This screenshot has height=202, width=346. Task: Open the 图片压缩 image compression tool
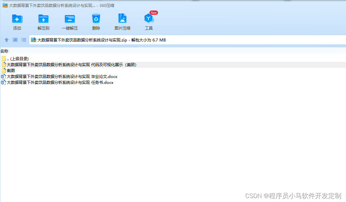pyautogui.click(x=122, y=18)
